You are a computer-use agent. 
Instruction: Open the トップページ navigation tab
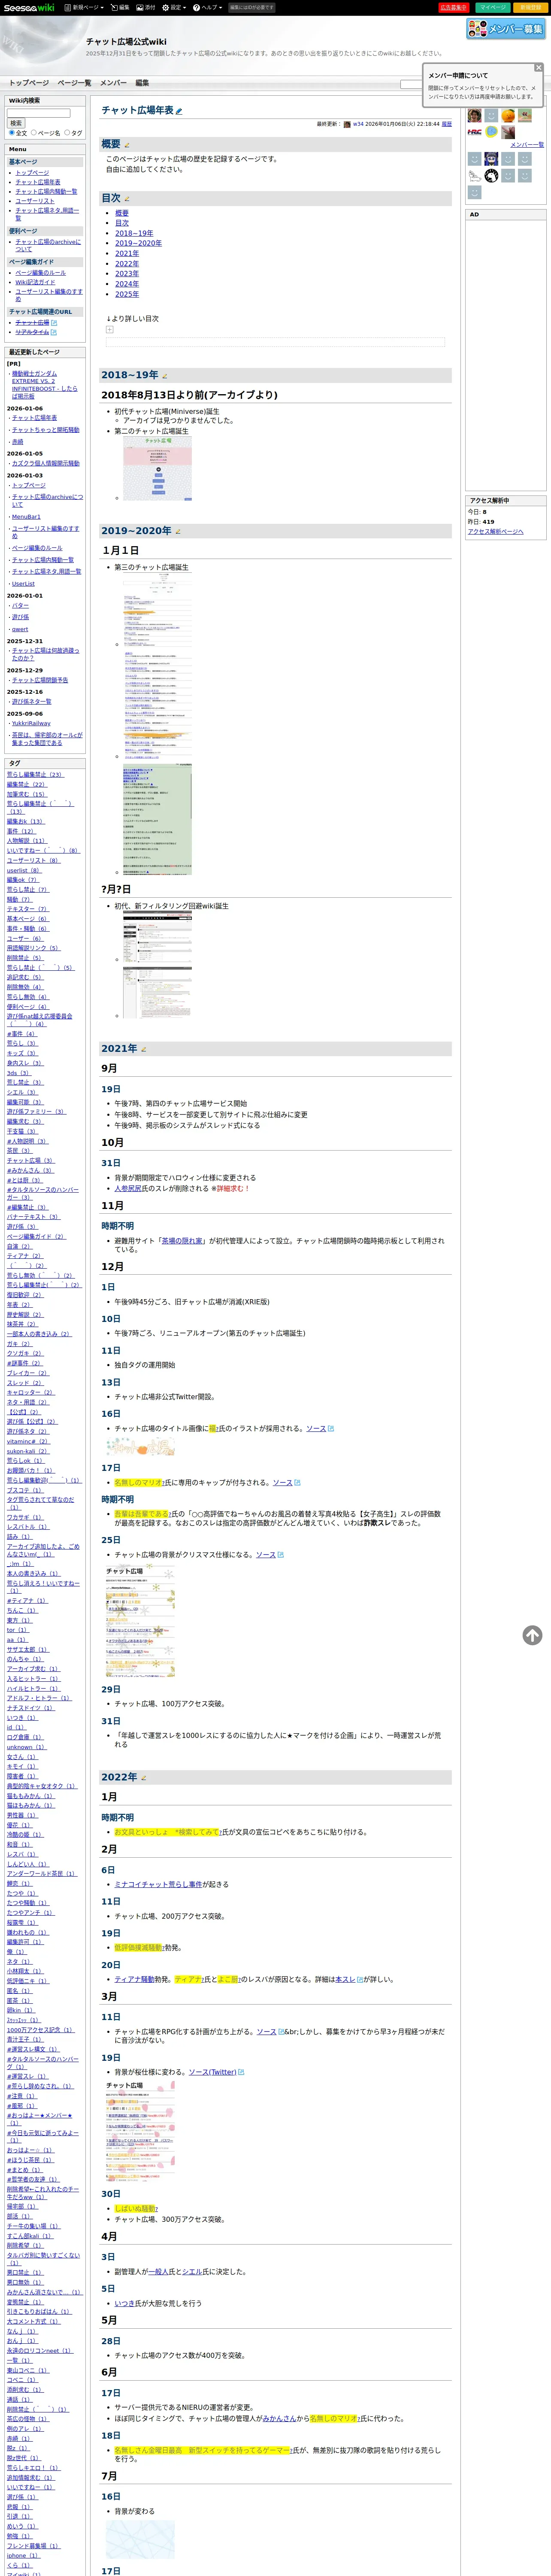(x=29, y=83)
